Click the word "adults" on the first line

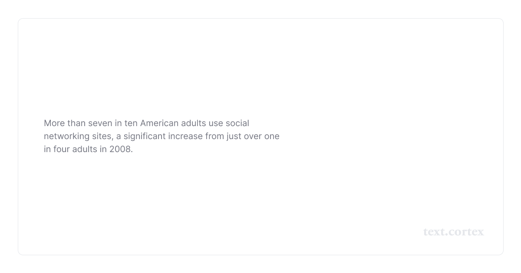coord(194,123)
